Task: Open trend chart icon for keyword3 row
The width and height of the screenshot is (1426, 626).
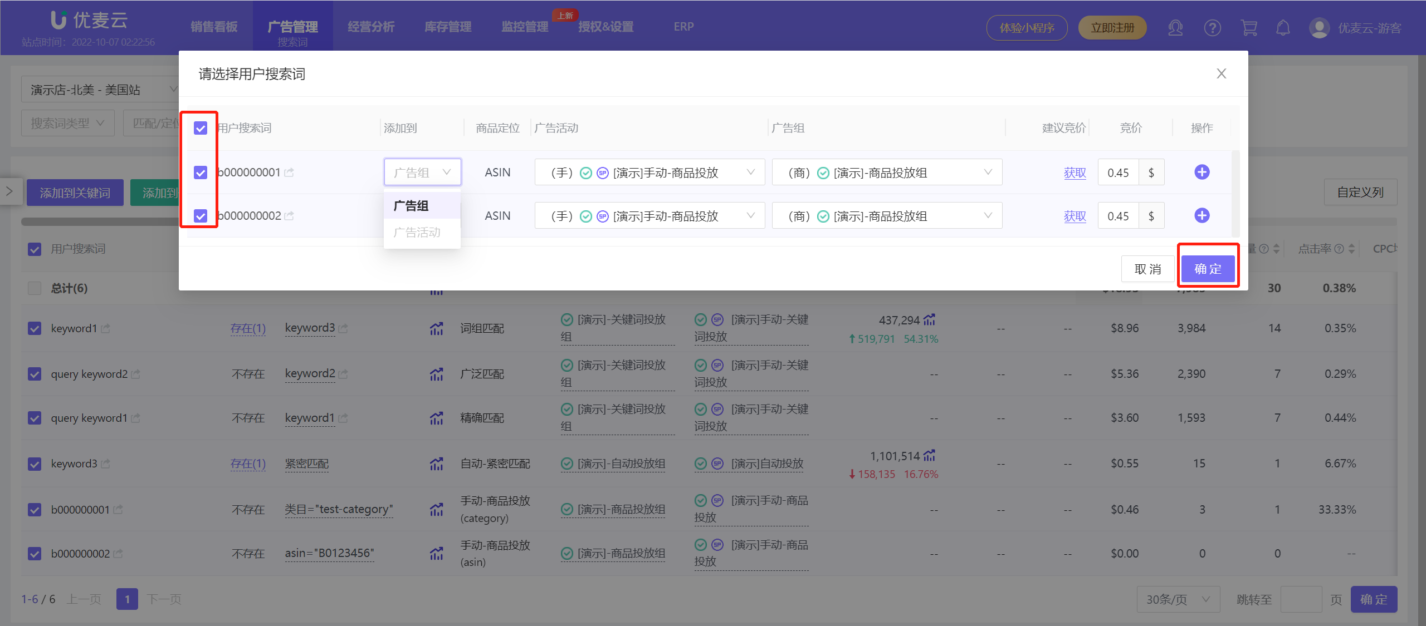Action: (436, 464)
